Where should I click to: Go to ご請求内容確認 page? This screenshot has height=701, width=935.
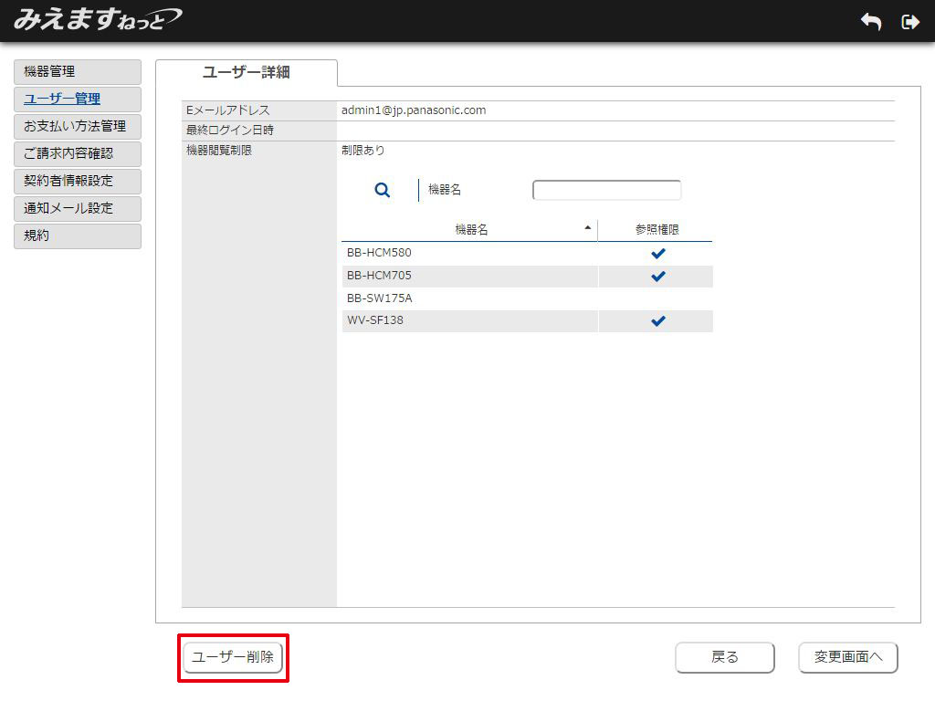[78, 153]
